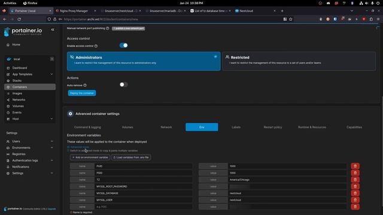Image resolution: width=383 pixels, height=215 pixels.
Task: Edit the PUID value field
Action: pos(287,166)
